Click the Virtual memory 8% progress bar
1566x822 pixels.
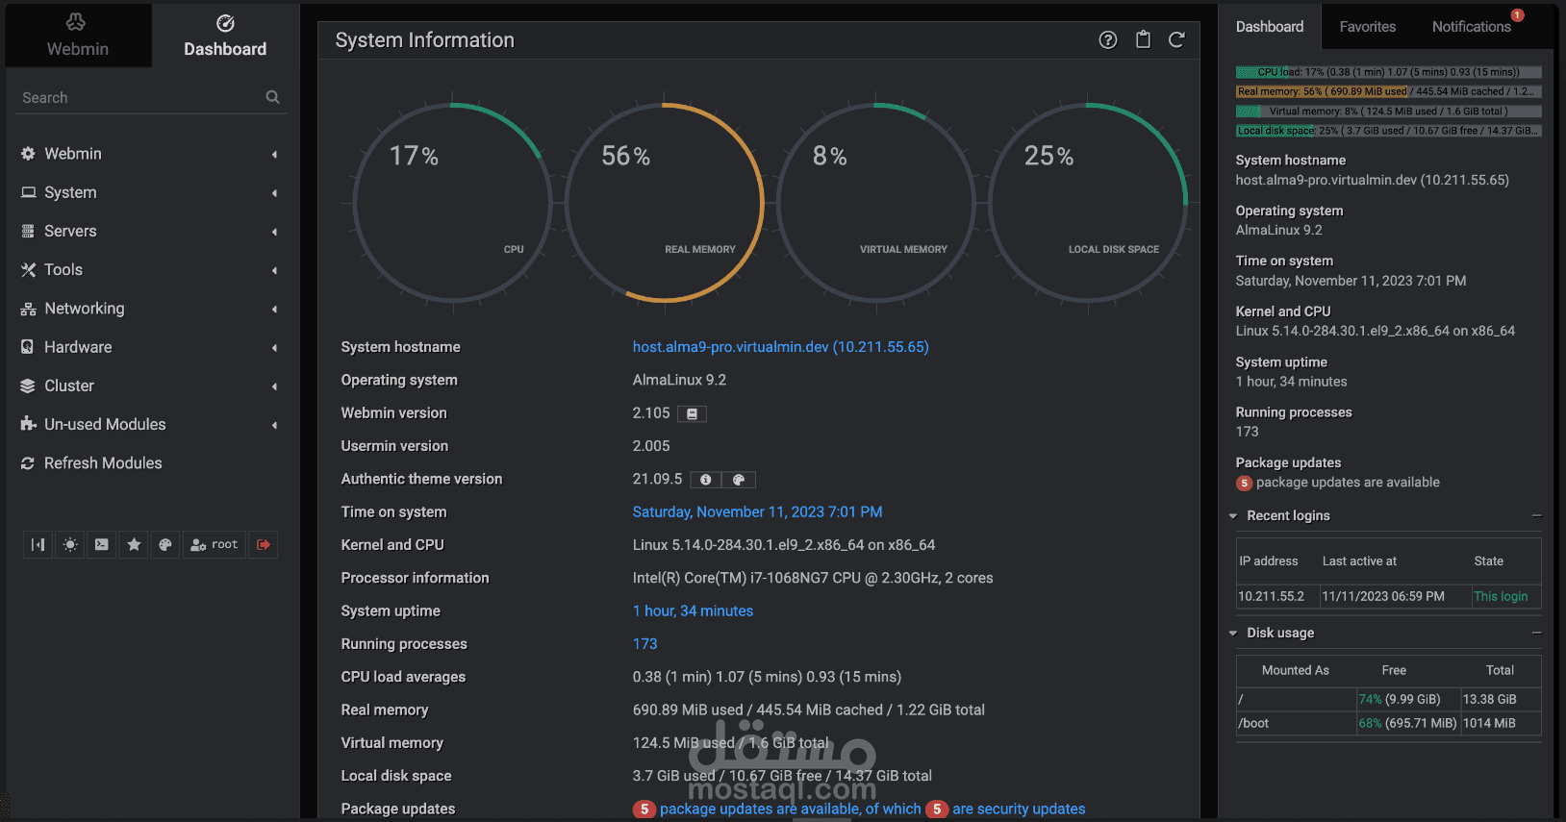pos(1389,112)
